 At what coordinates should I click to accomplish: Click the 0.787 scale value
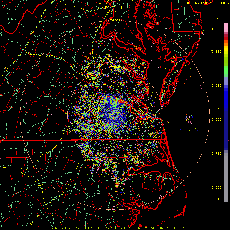pos(216,74)
